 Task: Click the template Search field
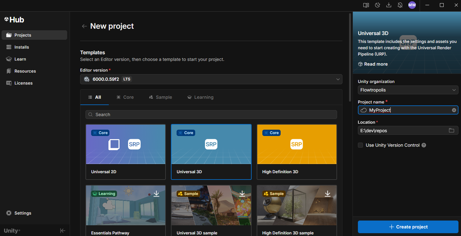(x=211, y=115)
